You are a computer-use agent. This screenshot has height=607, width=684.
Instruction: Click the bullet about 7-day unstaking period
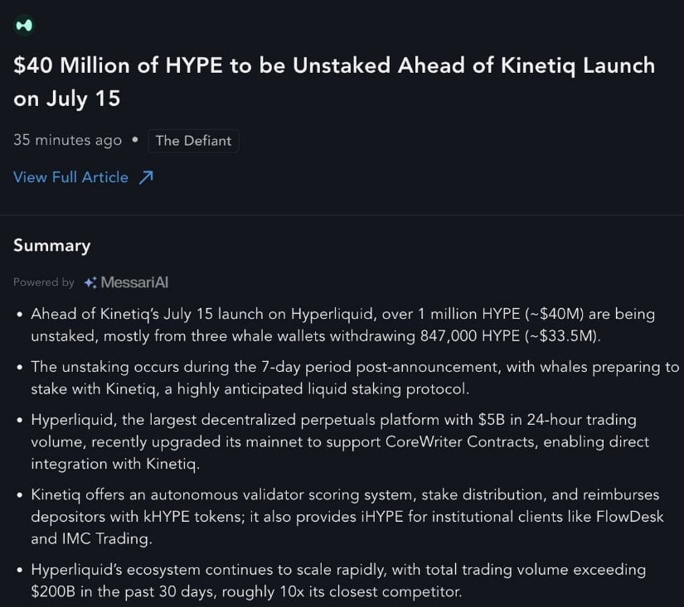coord(355,378)
